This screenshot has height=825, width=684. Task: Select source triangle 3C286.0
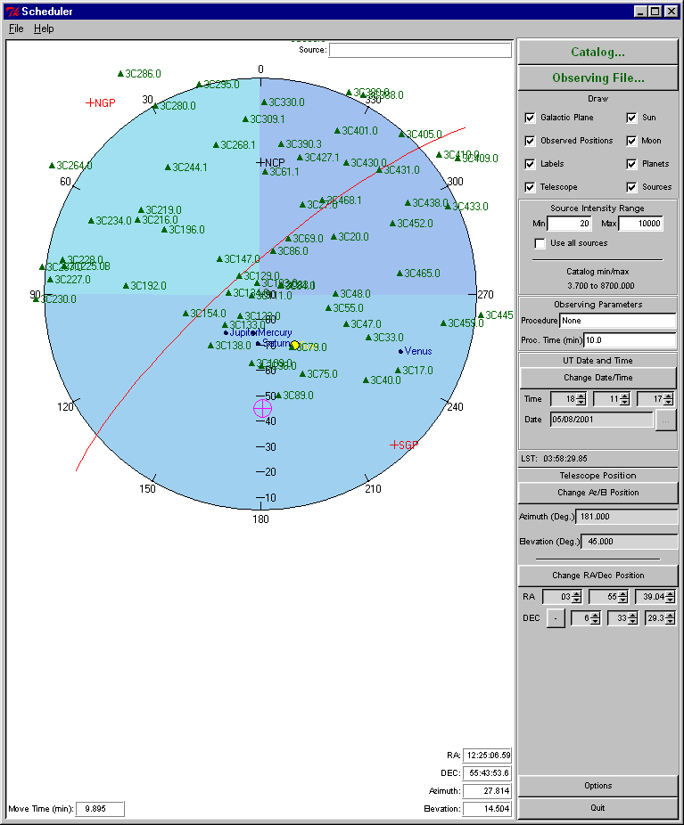pyautogui.click(x=120, y=73)
